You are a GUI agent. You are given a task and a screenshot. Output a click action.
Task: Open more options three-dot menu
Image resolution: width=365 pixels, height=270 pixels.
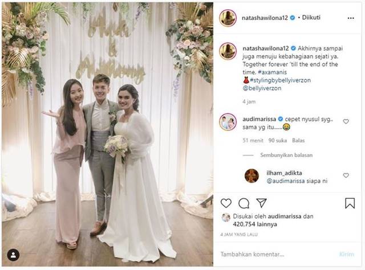tap(351, 18)
